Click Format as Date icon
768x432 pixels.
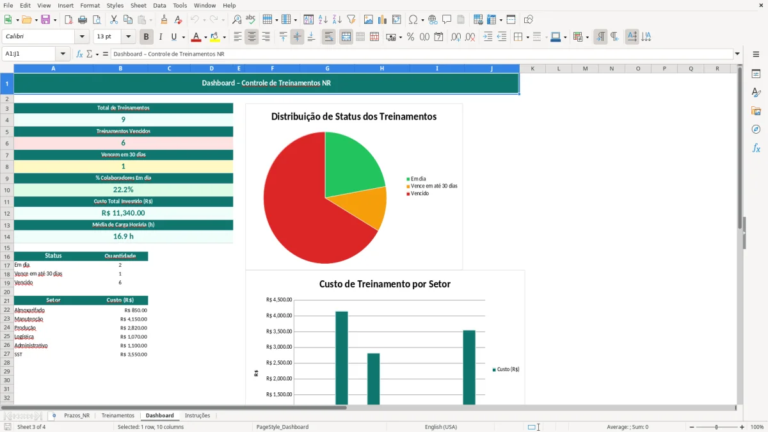[x=438, y=37]
